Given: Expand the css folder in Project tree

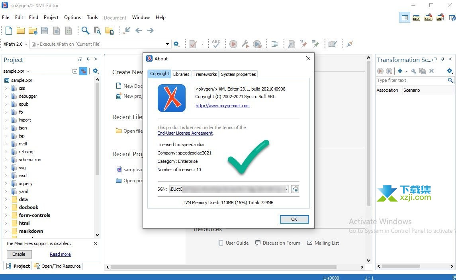Looking at the screenshot, I should (6, 88).
